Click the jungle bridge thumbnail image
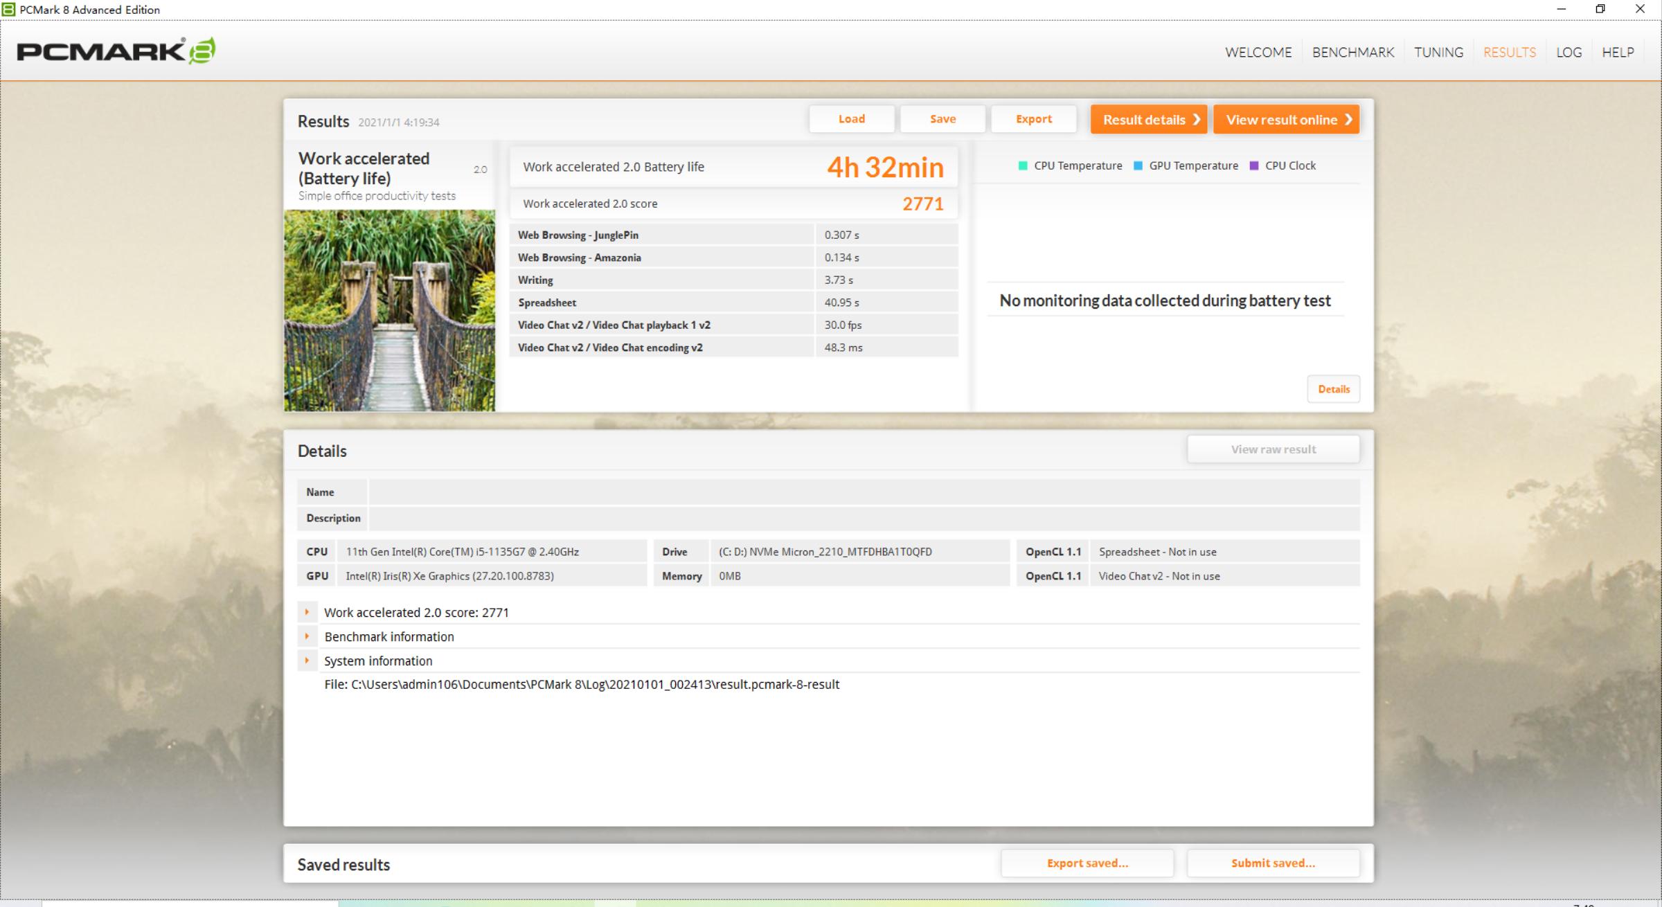 389,311
